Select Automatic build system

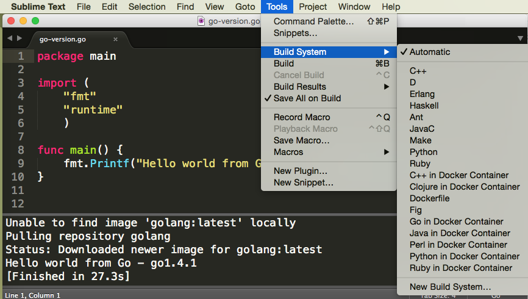point(463,52)
